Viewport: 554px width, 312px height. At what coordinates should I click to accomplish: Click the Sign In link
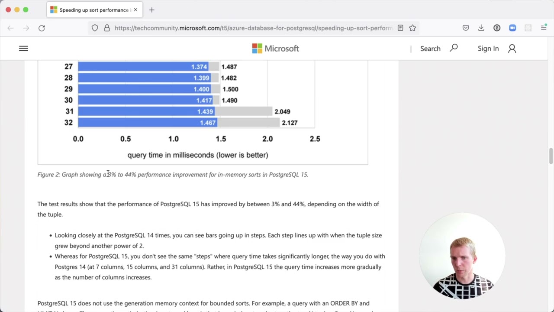488,49
